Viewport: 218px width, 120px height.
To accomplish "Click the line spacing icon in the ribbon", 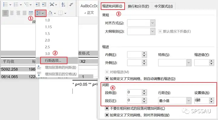I will 39,13.
